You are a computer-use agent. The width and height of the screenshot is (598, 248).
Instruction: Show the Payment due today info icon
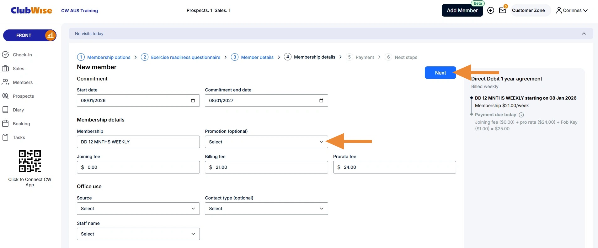tap(521, 115)
